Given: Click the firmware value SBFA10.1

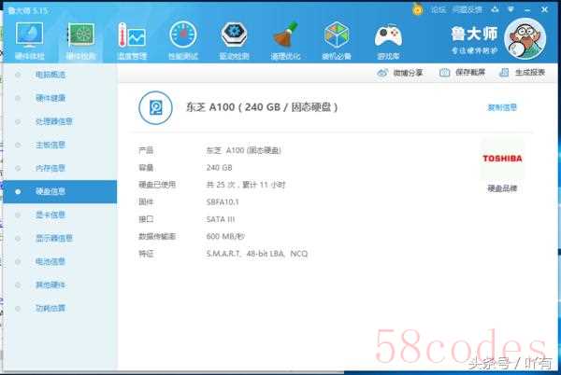Looking at the screenshot, I should point(223,201).
